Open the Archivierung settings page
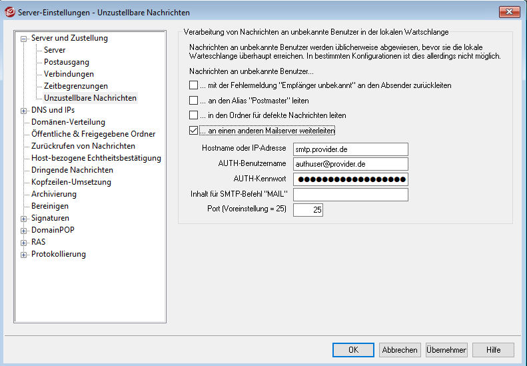 (54, 194)
